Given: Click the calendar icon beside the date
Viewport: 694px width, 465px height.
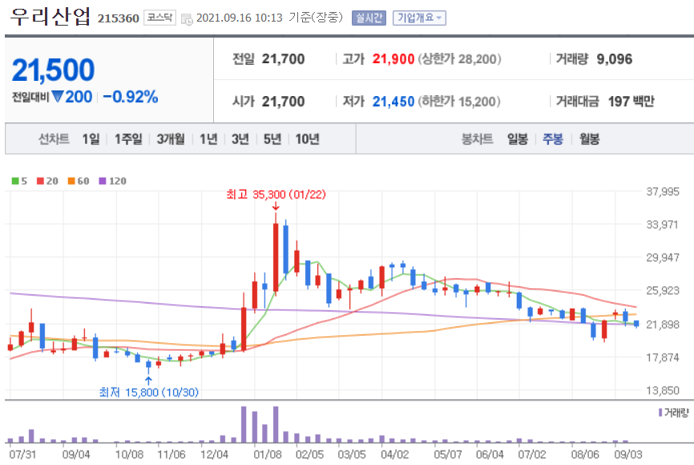Looking at the screenshot, I should (187, 19).
